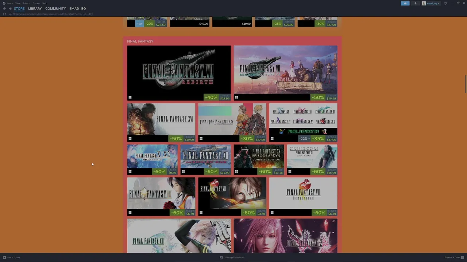Click the $49.99 game tile at top

(x=189, y=22)
